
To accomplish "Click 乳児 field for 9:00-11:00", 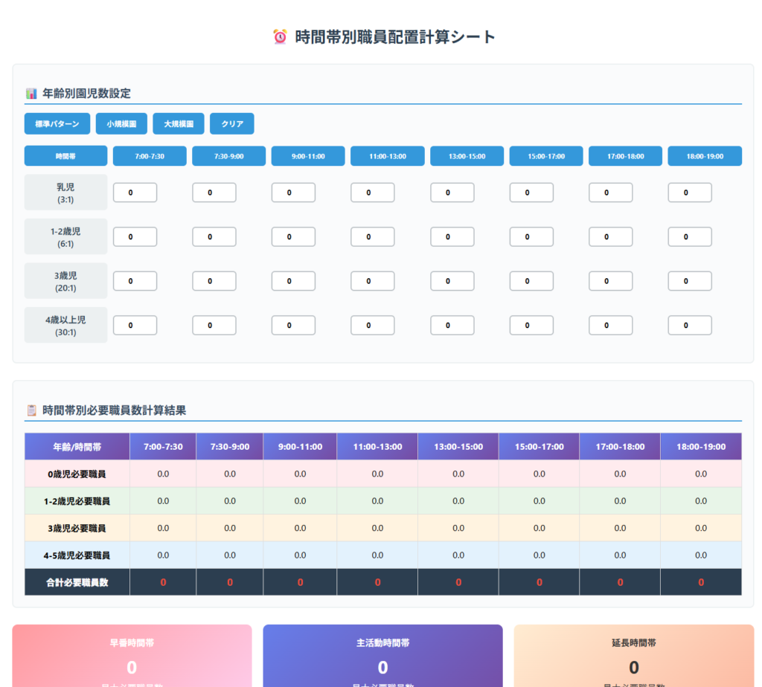I will [x=293, y=193].
